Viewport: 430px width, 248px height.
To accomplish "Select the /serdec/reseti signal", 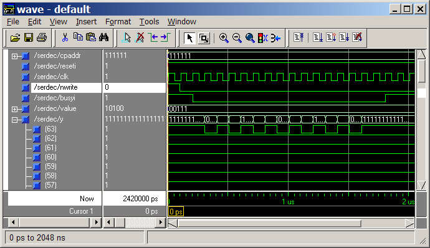I will 55,66.
